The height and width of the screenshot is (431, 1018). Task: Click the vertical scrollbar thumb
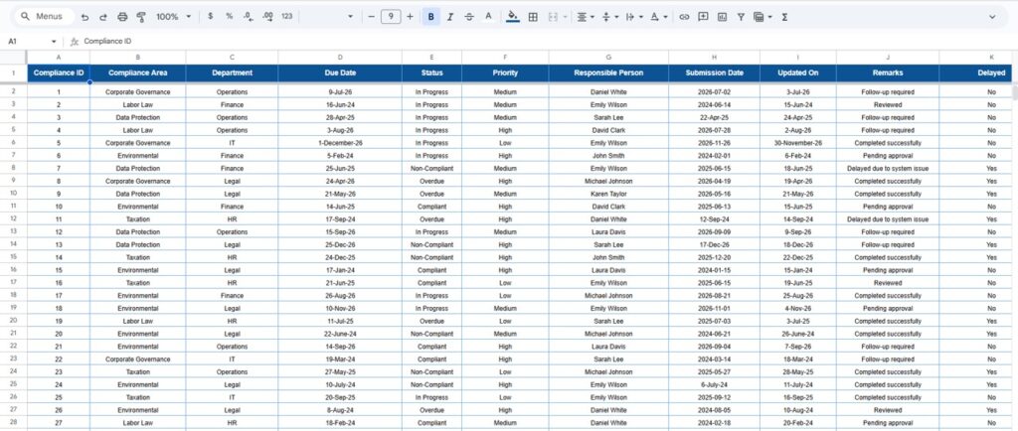(x=1015, y=91)
